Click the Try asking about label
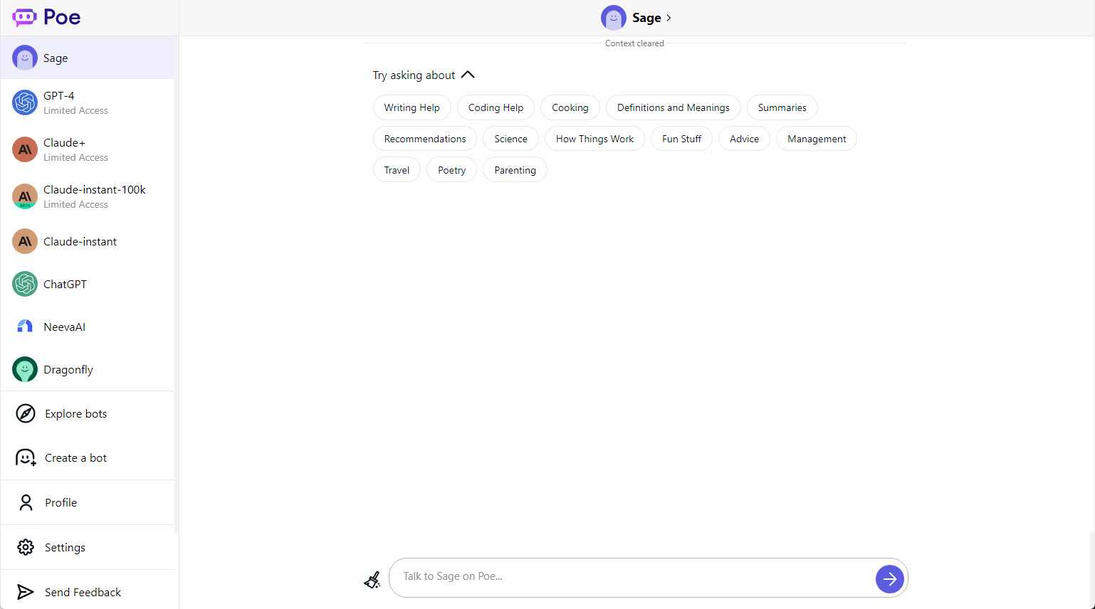The width and height of the screenshot is (1095, 609). [x=414, y=75]
